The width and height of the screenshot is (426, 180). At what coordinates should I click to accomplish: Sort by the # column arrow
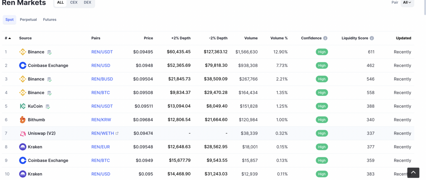(x=10, y=38)
